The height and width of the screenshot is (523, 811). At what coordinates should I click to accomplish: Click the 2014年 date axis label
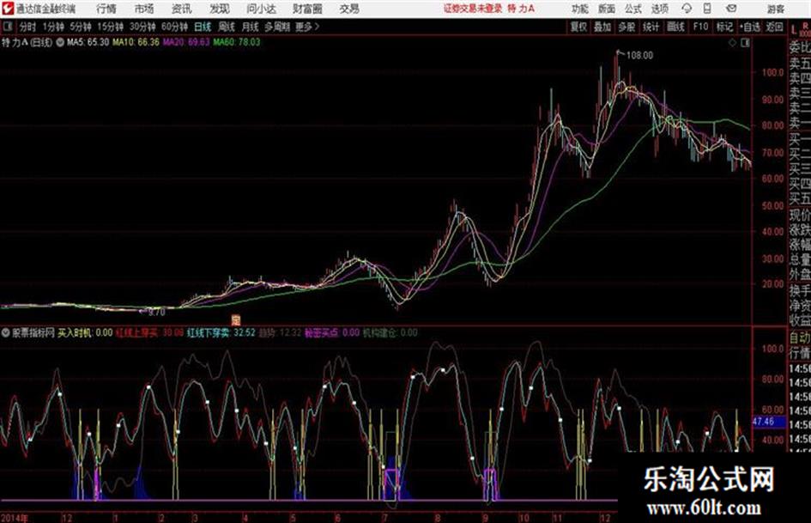(x=15, y=518)
